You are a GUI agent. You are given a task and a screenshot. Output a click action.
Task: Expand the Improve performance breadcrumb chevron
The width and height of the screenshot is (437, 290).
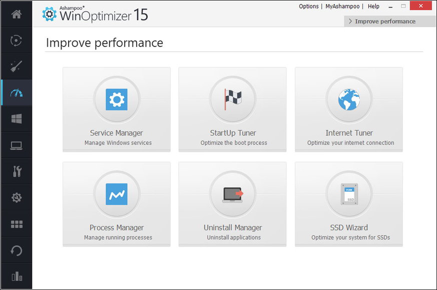pos(350,21)
